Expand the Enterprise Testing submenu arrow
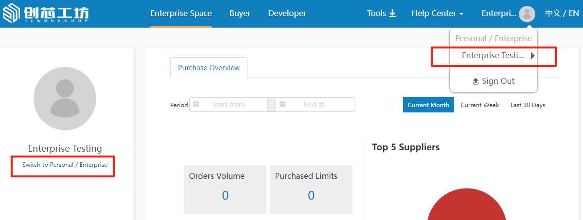This screenshot has height=220, width=583. [x=533, y=56]
